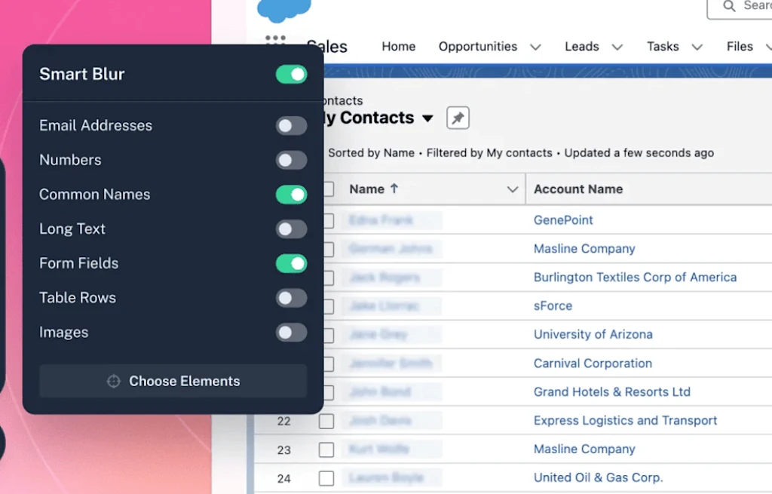
Task: Click the blurred contact name in row 24
Action: 387,477
